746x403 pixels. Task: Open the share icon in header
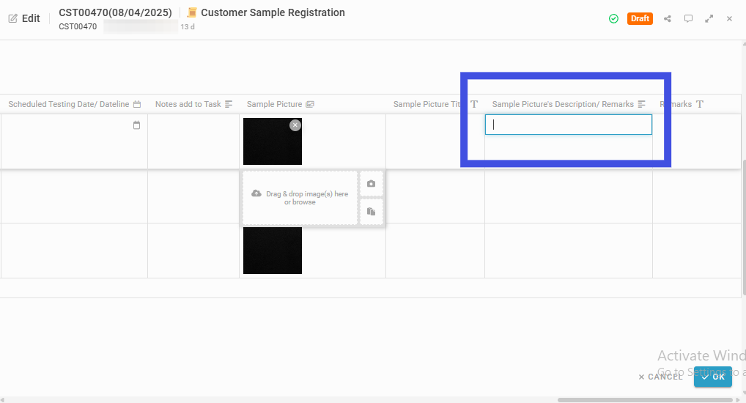coord(668,18)
